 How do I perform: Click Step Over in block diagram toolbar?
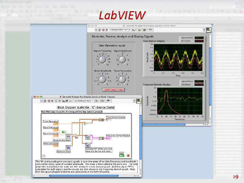coord(67,101)
